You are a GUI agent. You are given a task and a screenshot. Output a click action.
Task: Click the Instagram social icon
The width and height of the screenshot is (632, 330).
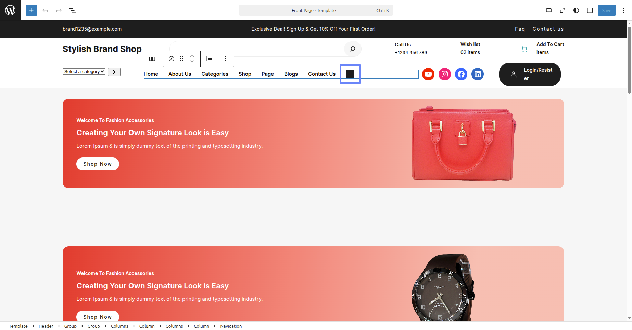point(445,74)
